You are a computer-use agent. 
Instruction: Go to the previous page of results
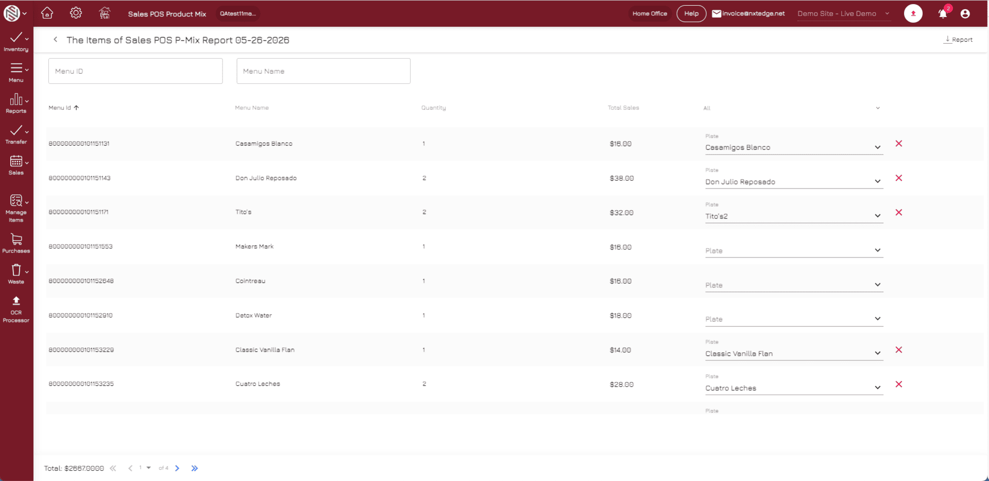(x=130, y=468)
